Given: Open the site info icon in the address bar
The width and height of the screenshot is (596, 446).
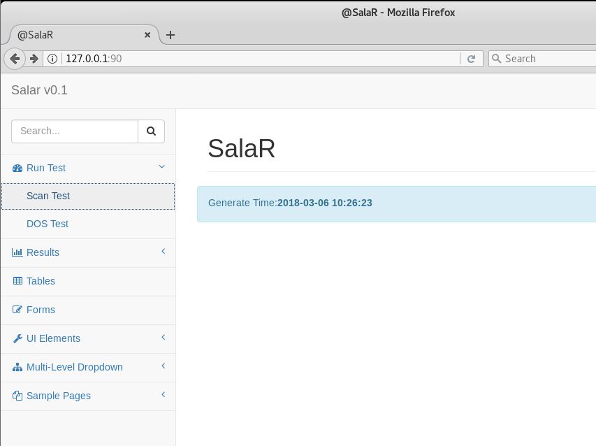Looking at the screenshot, I should point(52,59).
